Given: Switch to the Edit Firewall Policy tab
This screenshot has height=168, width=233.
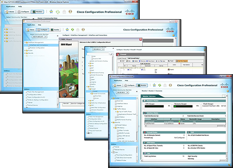Looking at the screenshot, I should tap(133, 58).
